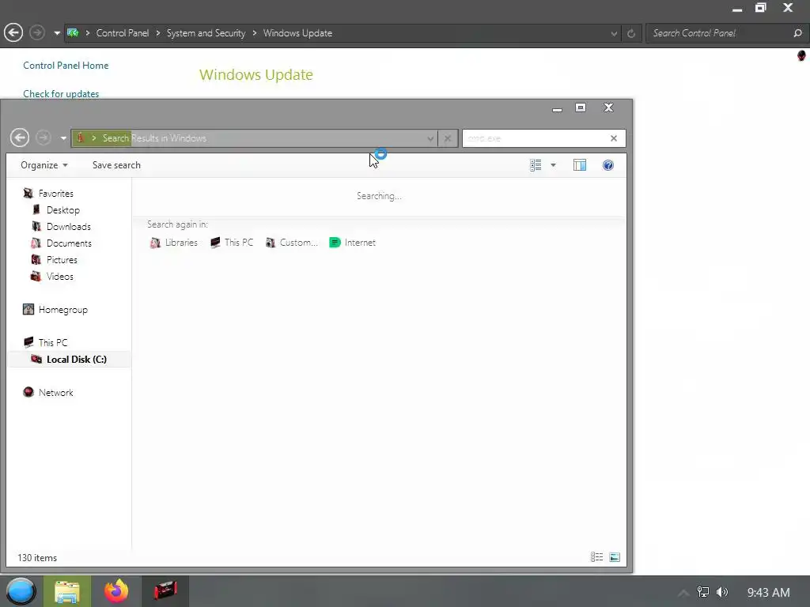
Task: Expand Control Panel address history dropdown
Action: point(614,33)
